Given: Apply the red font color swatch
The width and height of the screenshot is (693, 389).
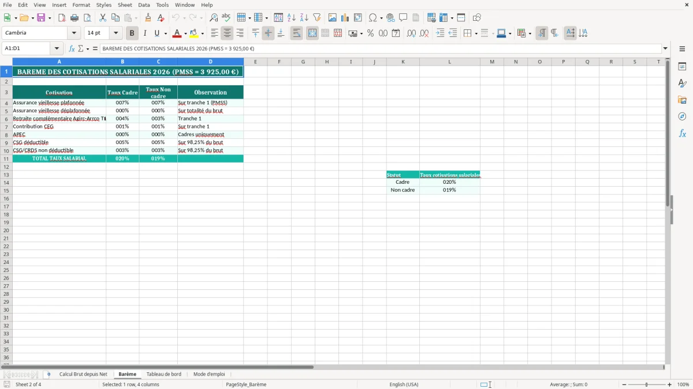Looking at the screenshot, I should click(x=177, y=33).
